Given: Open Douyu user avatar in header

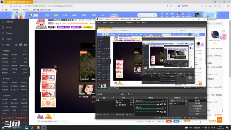Looking at the screenshot, I should click(197, 15).
